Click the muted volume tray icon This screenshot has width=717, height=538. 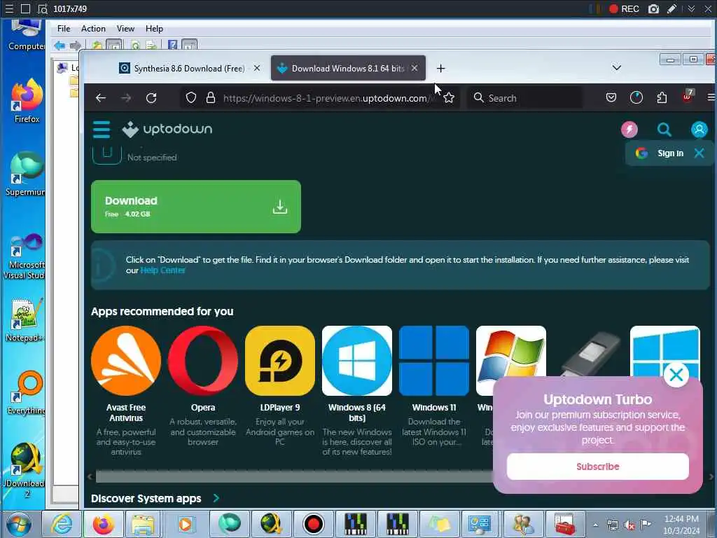point(629,525)
